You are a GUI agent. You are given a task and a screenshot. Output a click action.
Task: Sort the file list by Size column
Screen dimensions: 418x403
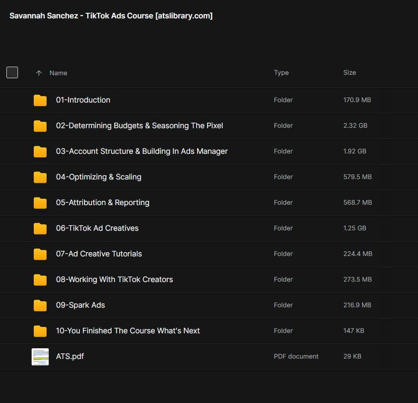(350, 73)
